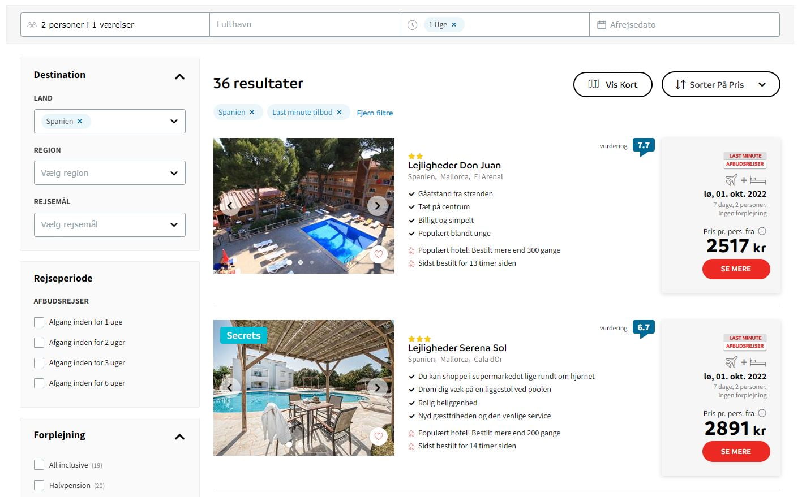
Task: Remove the 1 Uge duration tag
Action: (454, 25)
